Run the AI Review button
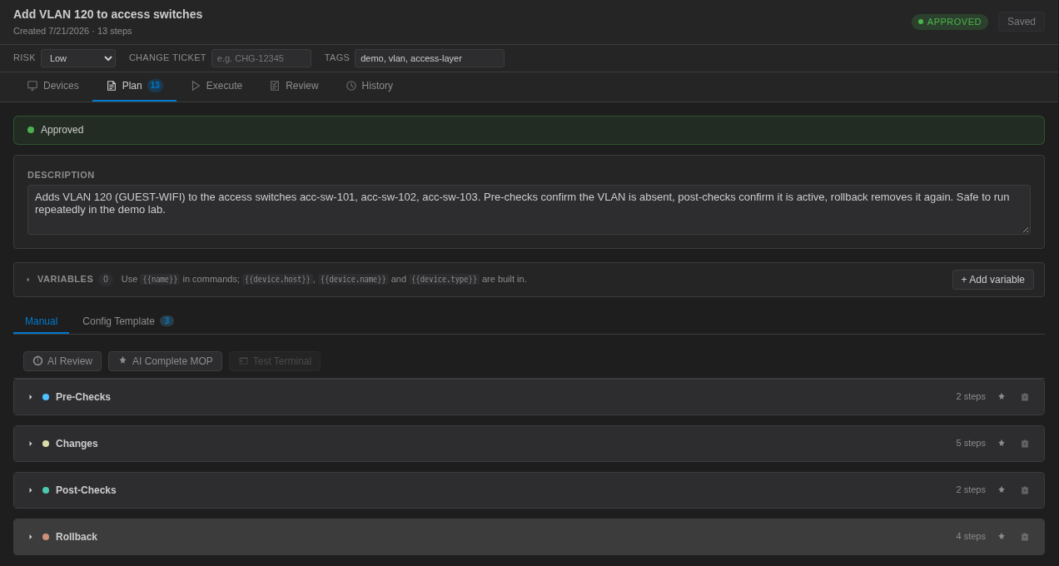Image resolution: width=1059 pixels, height=566 pixels. tap(62, 361)
